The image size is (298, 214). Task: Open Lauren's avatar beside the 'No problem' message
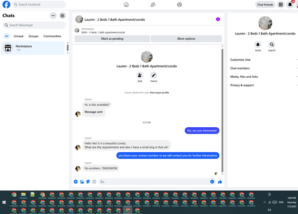[78, 168]
